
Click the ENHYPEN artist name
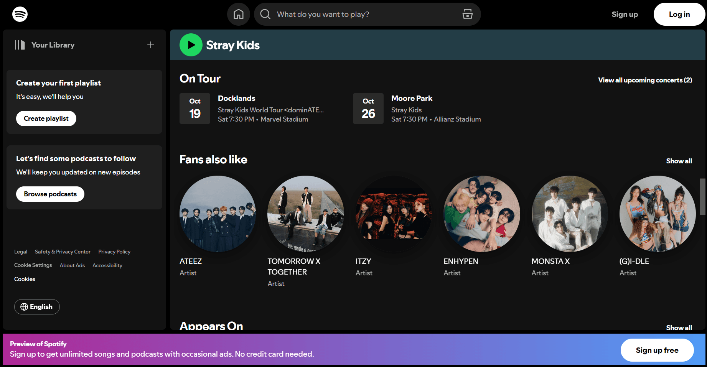click(461, 261)
